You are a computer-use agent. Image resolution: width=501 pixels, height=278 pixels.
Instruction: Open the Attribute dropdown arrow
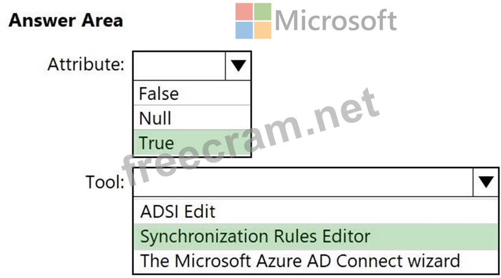pyautogui.click(x=238, y=66)
